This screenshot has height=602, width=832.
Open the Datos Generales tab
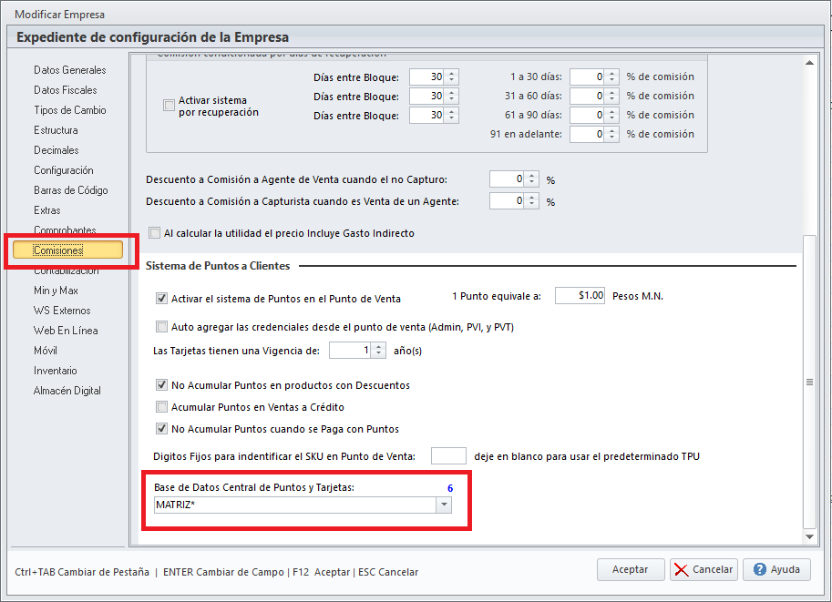pos(70,70)
